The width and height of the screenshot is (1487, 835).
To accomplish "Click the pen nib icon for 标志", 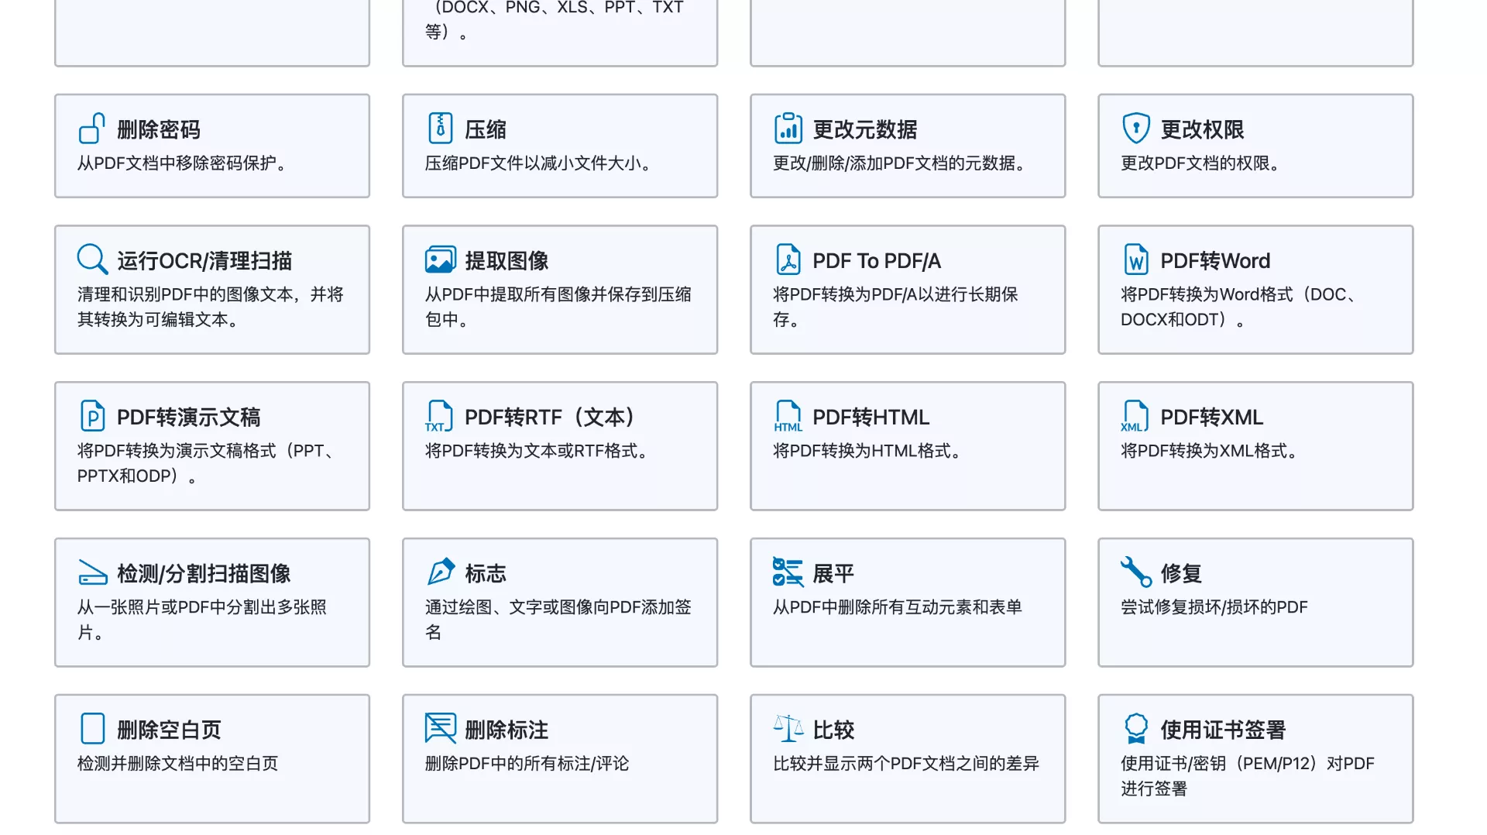I will point(440,572).
